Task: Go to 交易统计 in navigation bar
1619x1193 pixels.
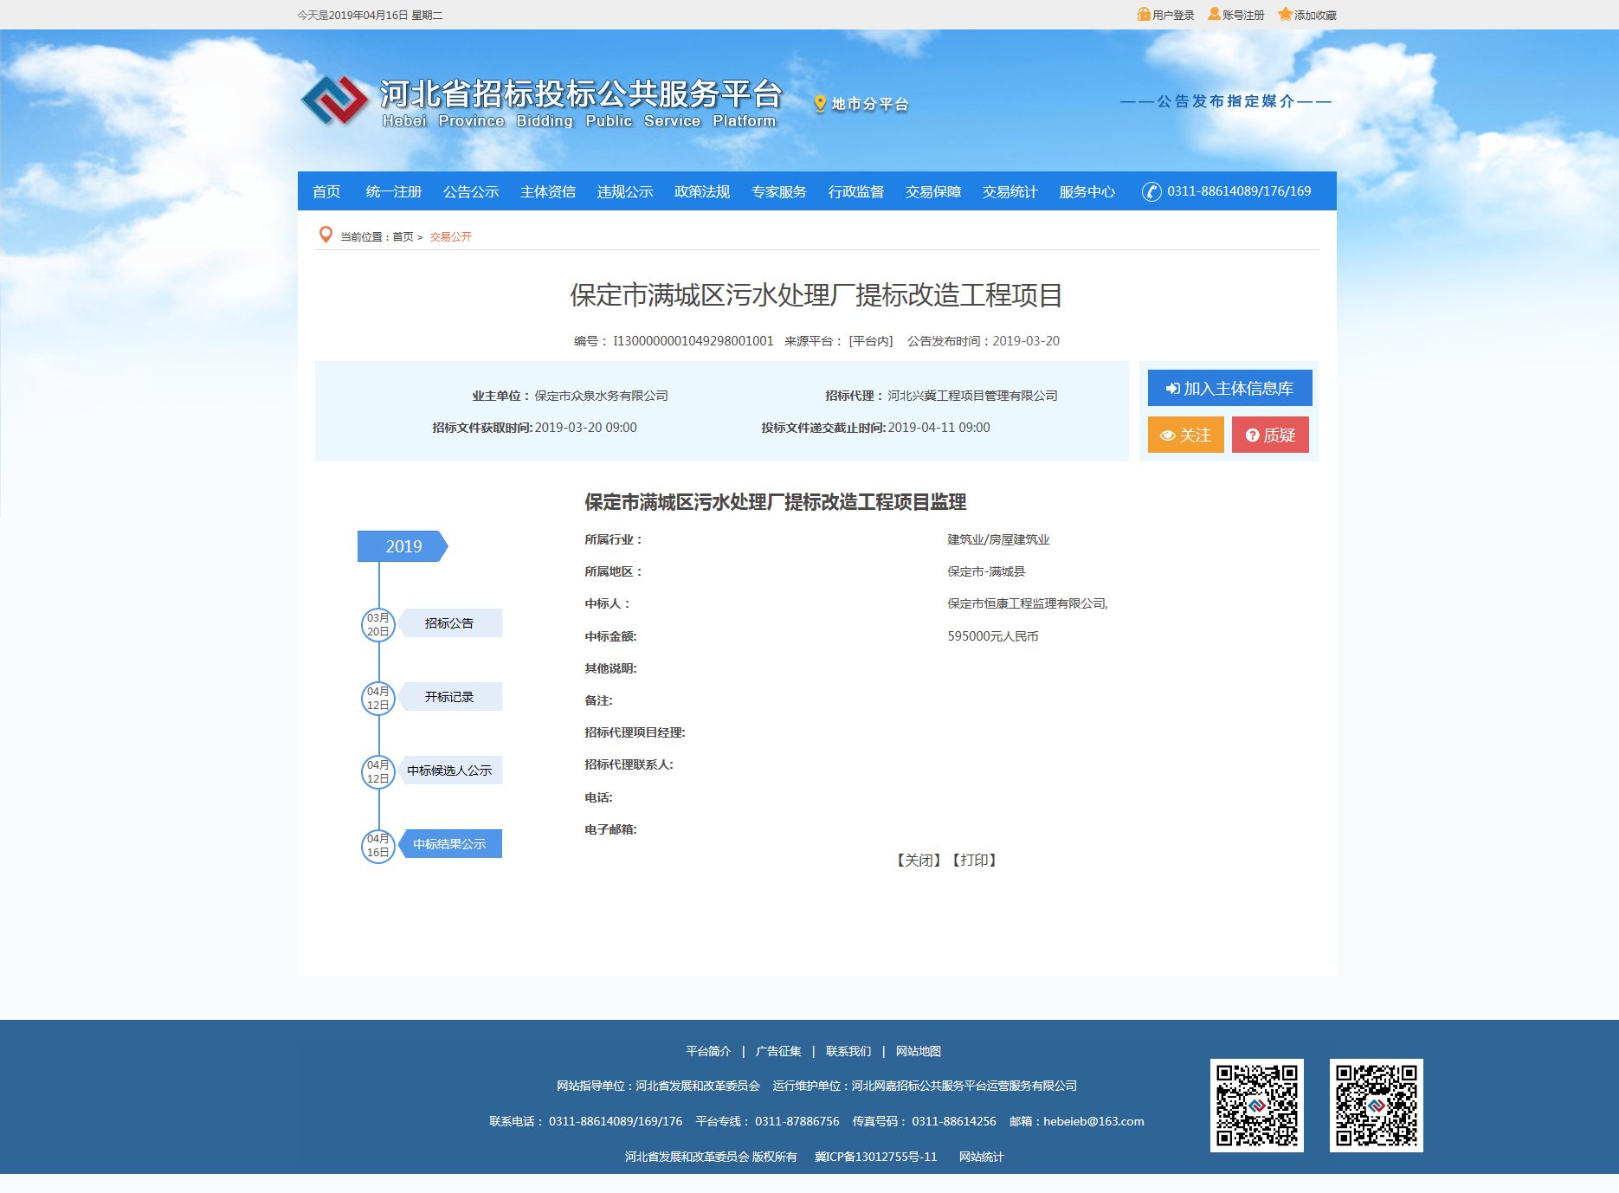Action: tap(1009, 191)
